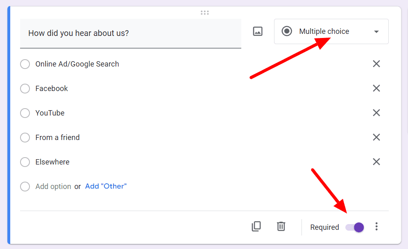
Task: Delete this question with the trash icon
Action: [281, 226]
